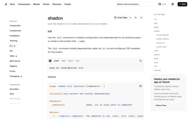Select the npm package manager tab
The image size is (191, 119).
[x=64, y=61]
